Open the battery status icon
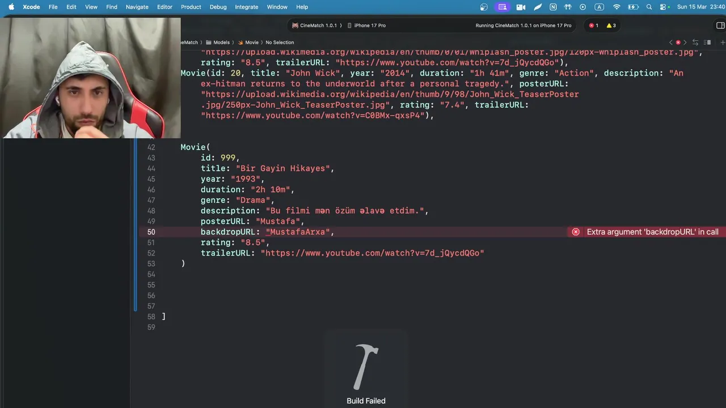726x408 pixels. click(634, 7)
